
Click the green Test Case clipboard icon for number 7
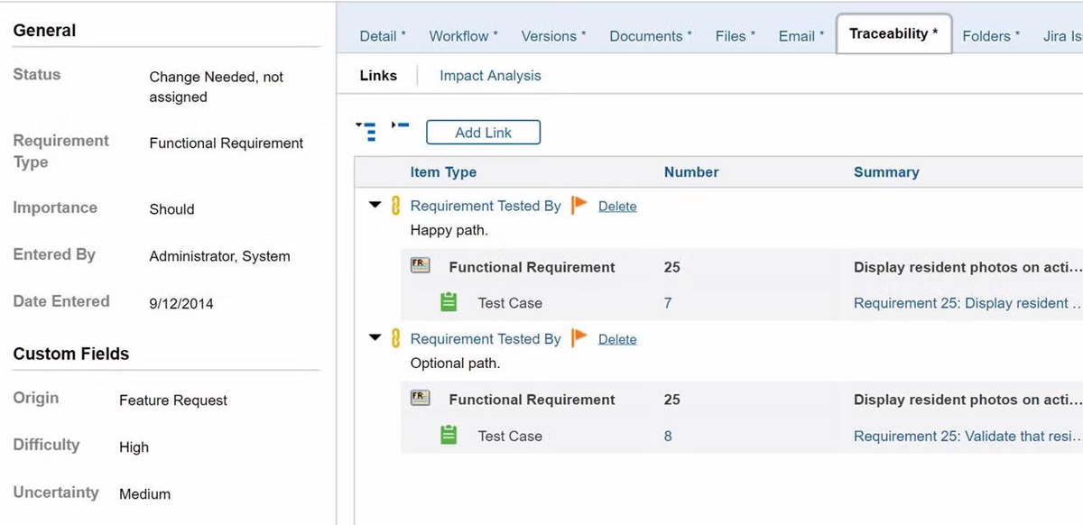(449, 302)
